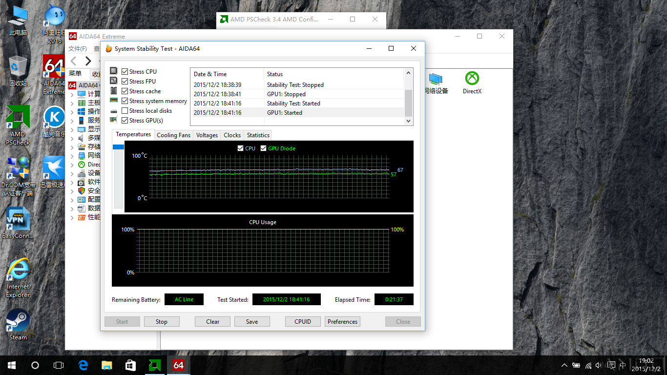Screen dimensions: 667x375
Task: Open Task View on the taskbar
Action: 59,365
